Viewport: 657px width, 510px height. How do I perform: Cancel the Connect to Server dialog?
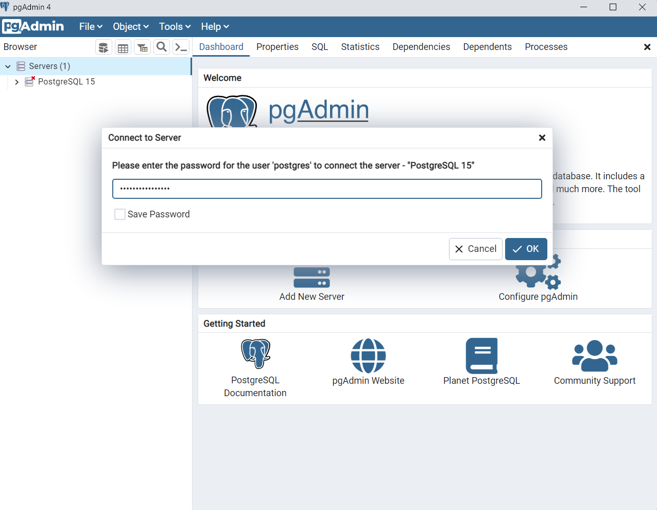[x=475, y=249]
